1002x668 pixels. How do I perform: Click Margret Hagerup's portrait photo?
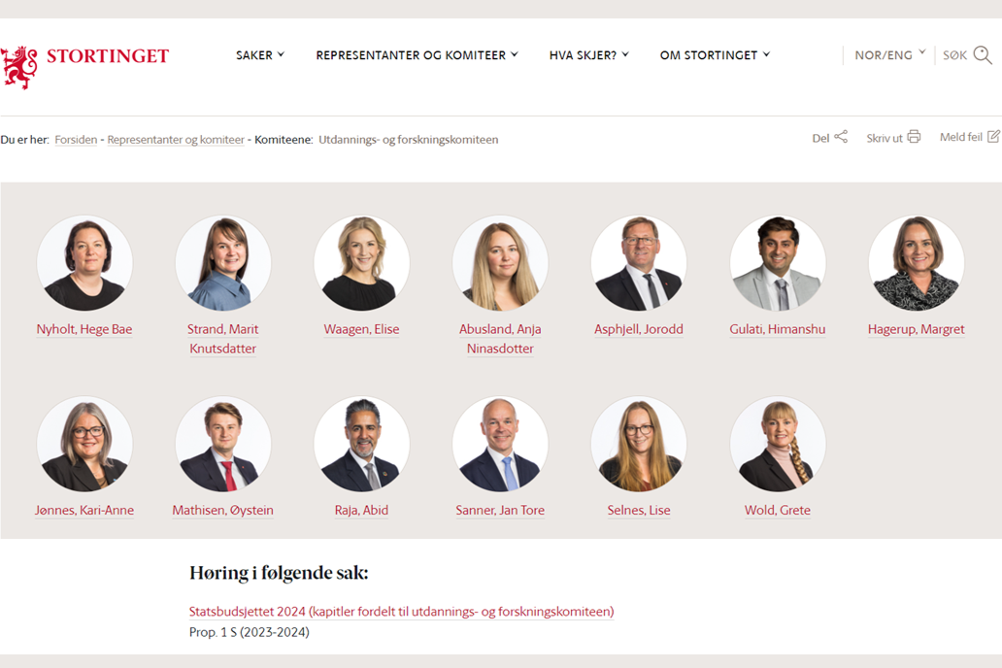pos(917,263)
